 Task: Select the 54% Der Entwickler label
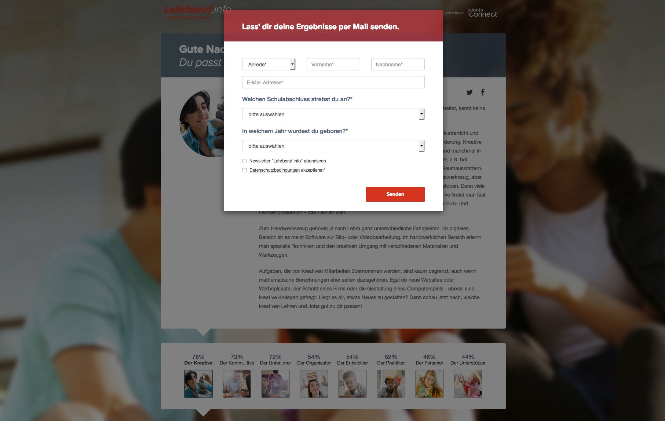[352, 360]
